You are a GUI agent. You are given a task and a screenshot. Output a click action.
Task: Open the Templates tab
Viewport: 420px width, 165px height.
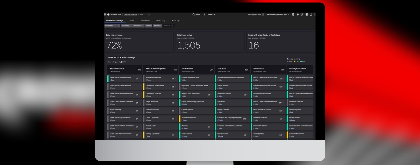click(x=145, y=20)
